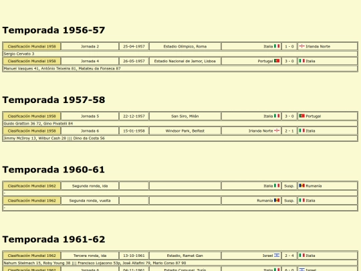Click the 'Rumania' away team name in ida row
Image resolution: width=361 pixels, height=271 pixels.
tap(314, 186)
